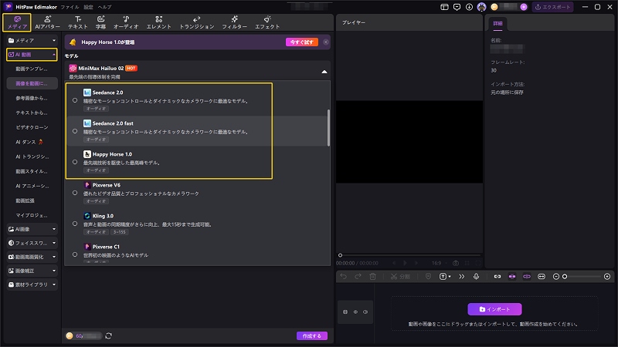Open the Settings (設定) menu
618x347 pixels.
(88, 7)
